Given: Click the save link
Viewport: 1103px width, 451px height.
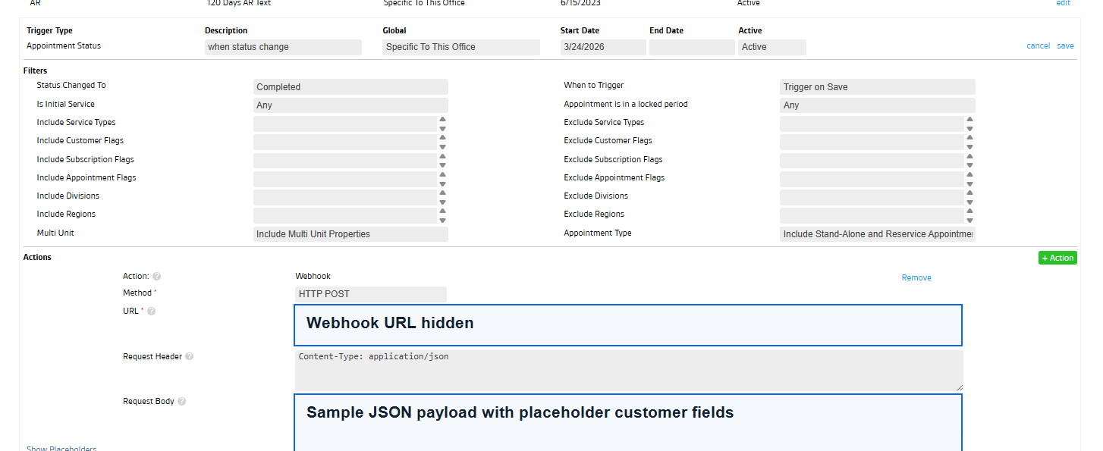Looking at the screenshot, I should pos(1065,46).
